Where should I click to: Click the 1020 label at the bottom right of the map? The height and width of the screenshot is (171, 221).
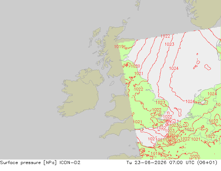pos(195,157)
